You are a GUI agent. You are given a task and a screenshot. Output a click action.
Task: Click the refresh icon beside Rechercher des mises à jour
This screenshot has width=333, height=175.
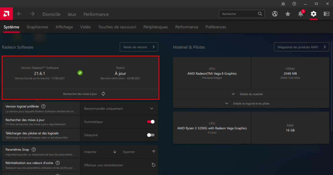point(103,94)
